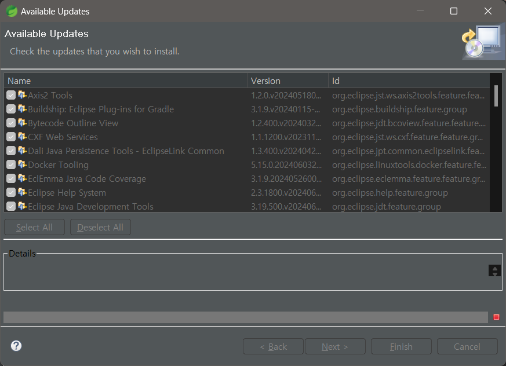This screenshot has height=366, width=506.
Task: Select the Bytecode Outline View row name
Action: click(73, 123)
